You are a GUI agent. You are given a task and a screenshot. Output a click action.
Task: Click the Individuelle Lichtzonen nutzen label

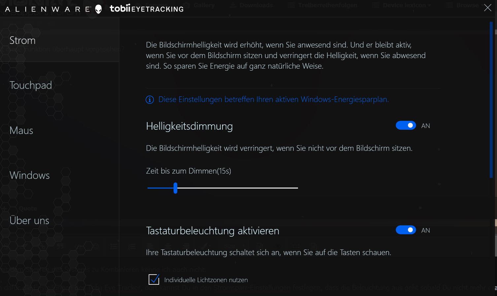click(206, 280)
